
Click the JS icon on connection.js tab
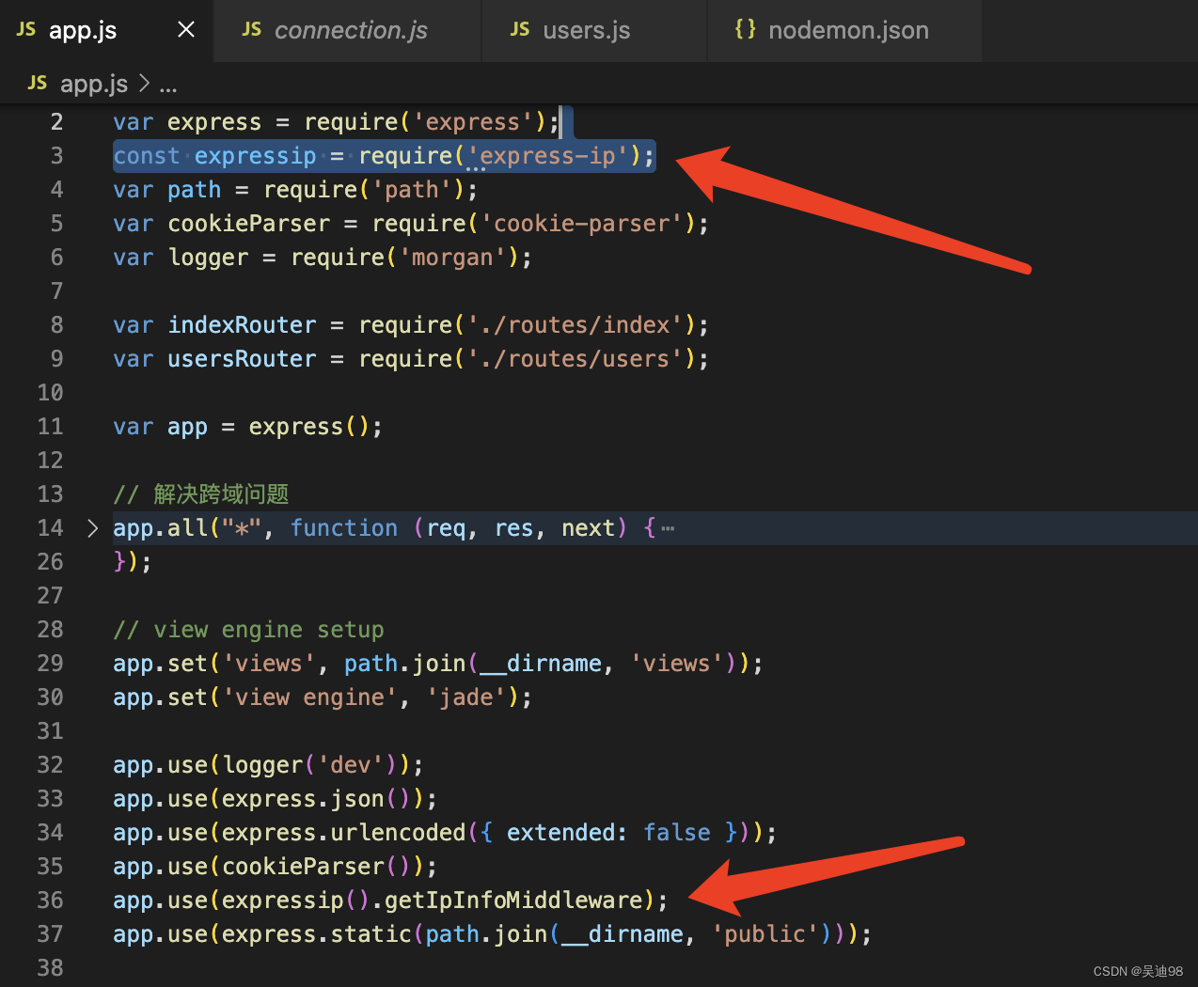click(x=251, y=30)
